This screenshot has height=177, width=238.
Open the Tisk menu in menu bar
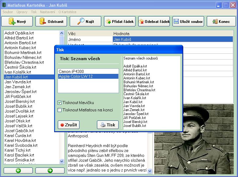coord(34,12)
